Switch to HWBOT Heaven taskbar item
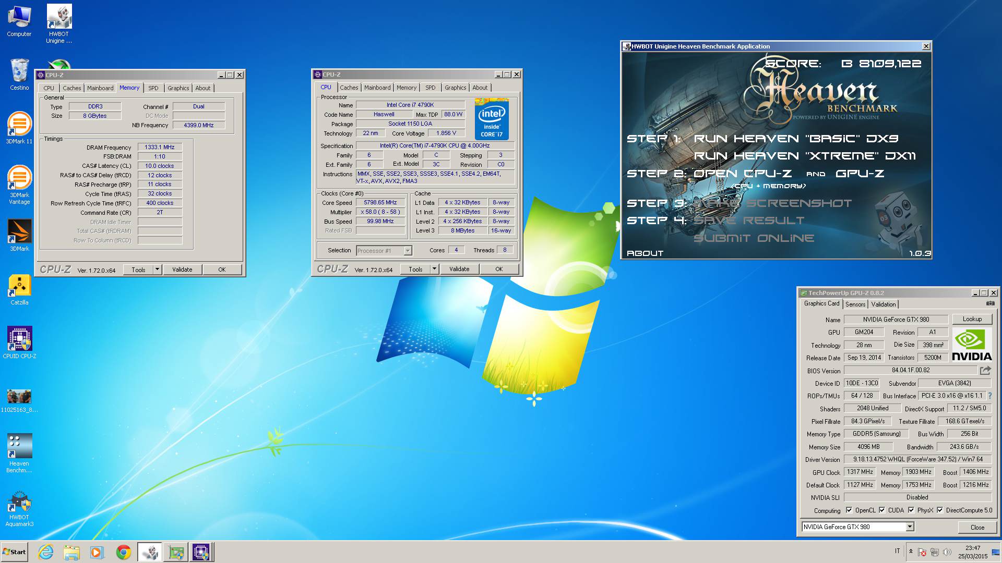This screenshot has width=1002, height=563. click(x=150, y=552)
